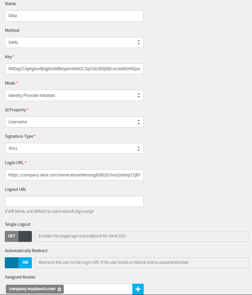Viewport: 252px width, 295px height.
Task: Toggle the Single Logout switch
Action: (x=18, y=236)
